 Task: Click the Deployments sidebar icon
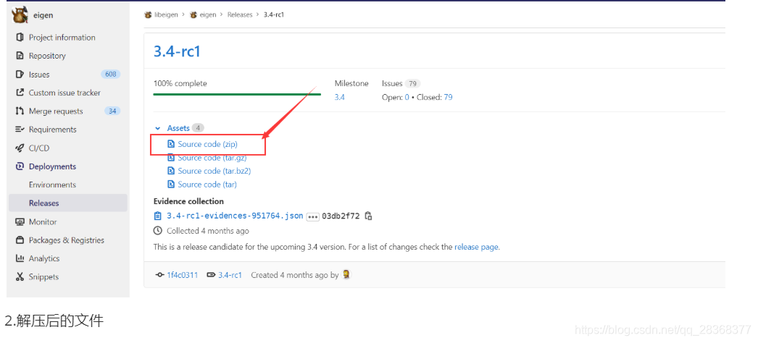(20, 166)
